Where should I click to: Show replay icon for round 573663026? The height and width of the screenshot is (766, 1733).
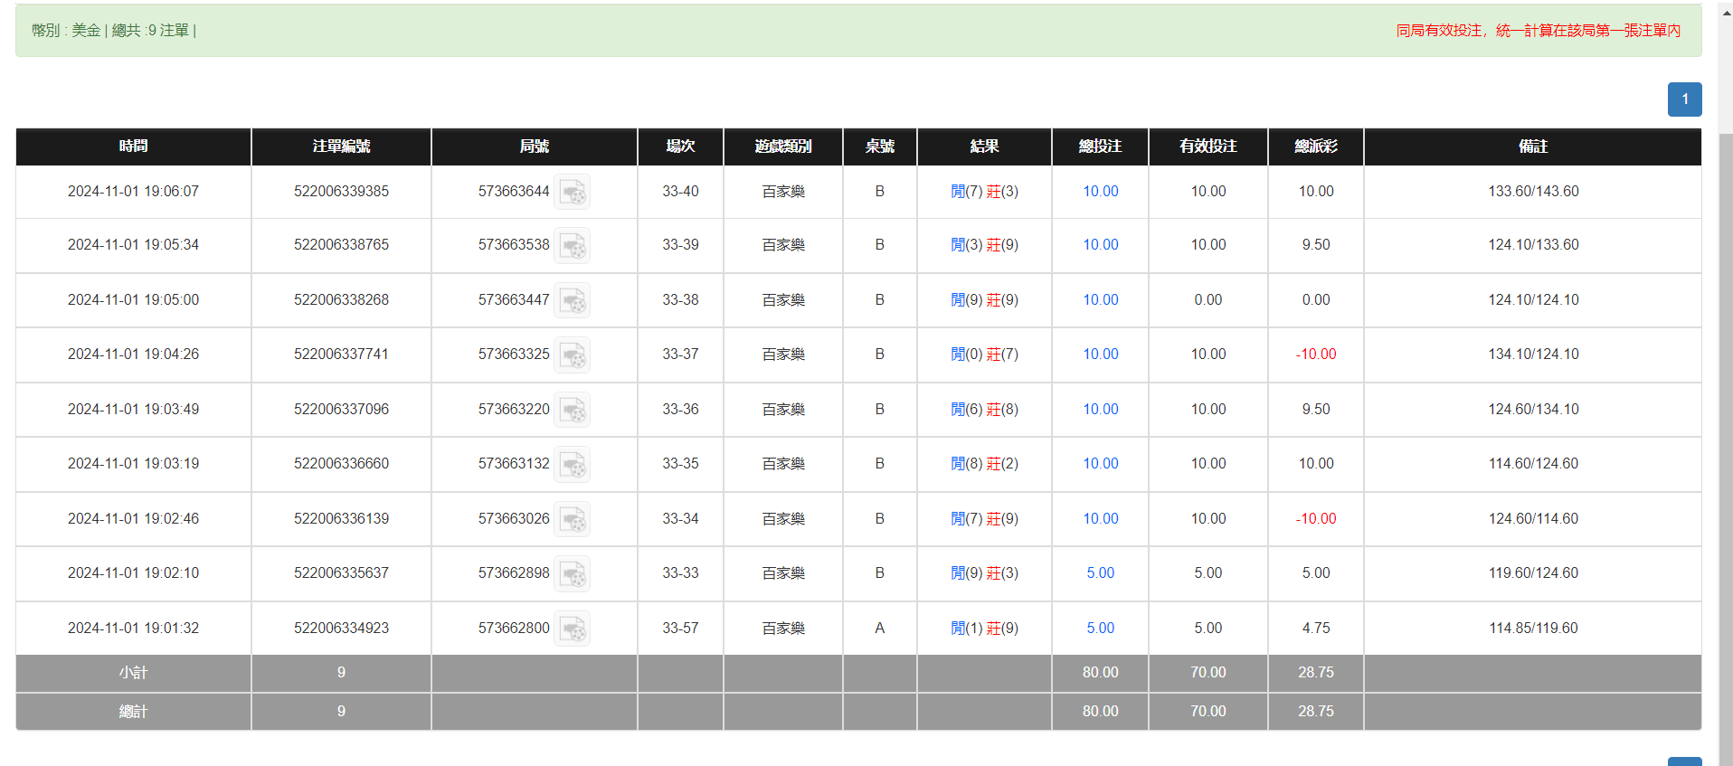click(572, 519)
